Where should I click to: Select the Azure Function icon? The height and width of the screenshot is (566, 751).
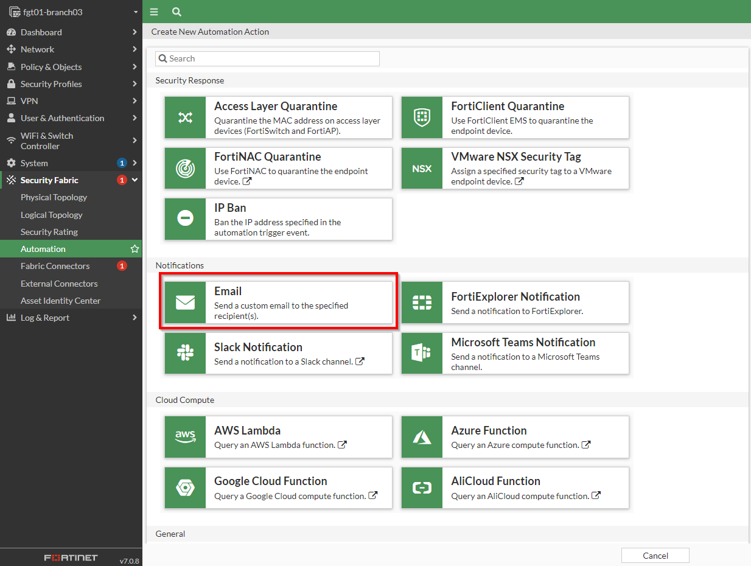point(422,437)
